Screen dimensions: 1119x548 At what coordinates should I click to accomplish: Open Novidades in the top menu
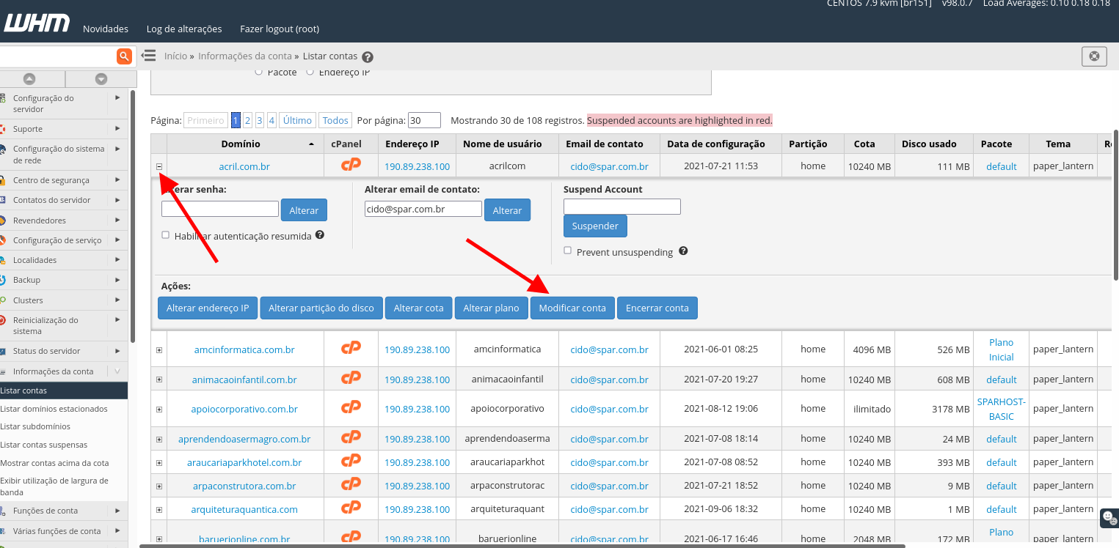[x=106, y=29]
